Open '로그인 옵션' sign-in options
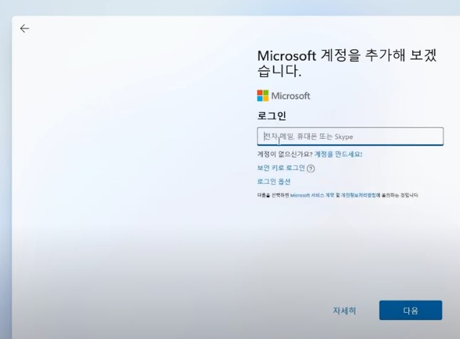Screen dimensions: 460x339 [273, 182]
